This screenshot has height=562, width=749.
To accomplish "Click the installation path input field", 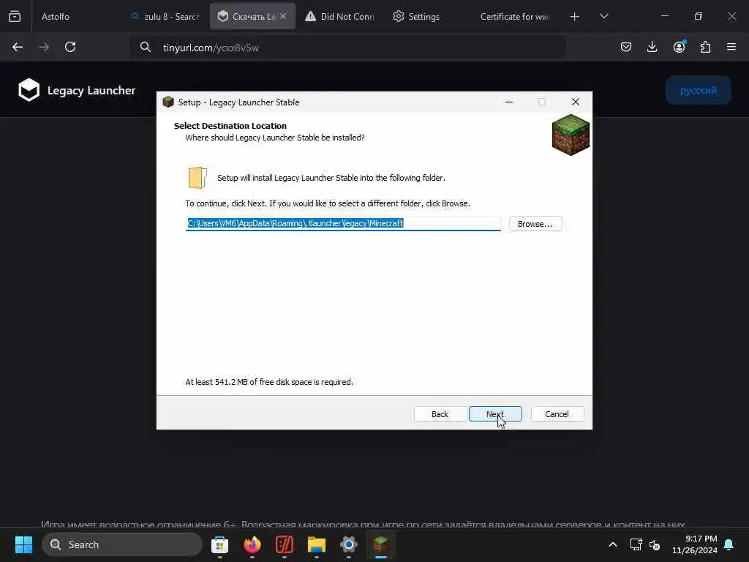I will pos(343,223).
